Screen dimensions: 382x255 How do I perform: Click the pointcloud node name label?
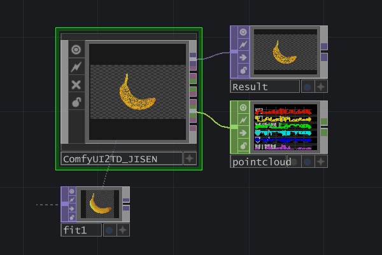click(258, 162)
